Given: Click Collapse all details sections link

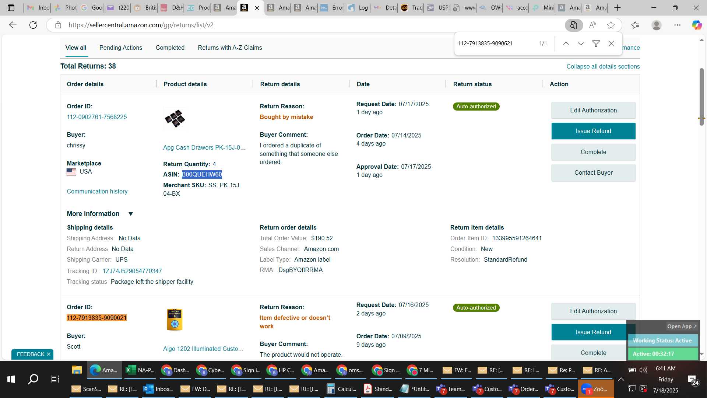Looking at the screenshot, I should click(603, 66).
